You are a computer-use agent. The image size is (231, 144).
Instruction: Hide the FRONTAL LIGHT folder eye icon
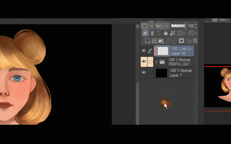(x=144, y=62)
